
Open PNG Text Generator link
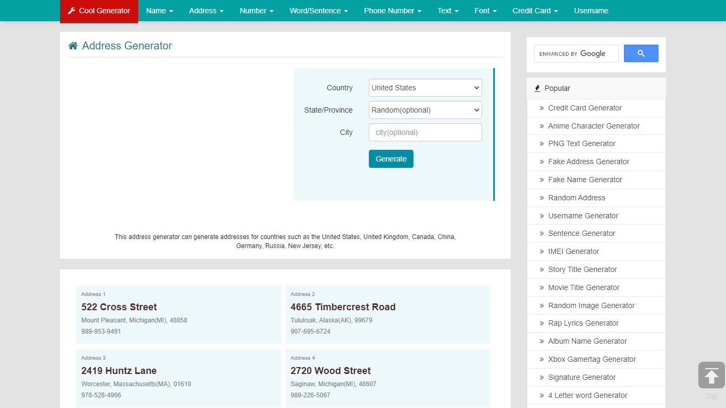(582, 143)
